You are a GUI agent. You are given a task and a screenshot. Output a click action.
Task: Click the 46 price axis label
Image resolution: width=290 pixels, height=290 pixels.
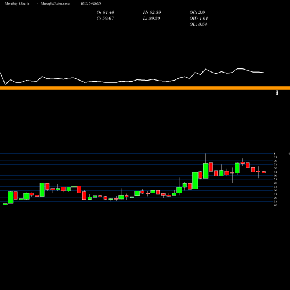tap(275, 183)
